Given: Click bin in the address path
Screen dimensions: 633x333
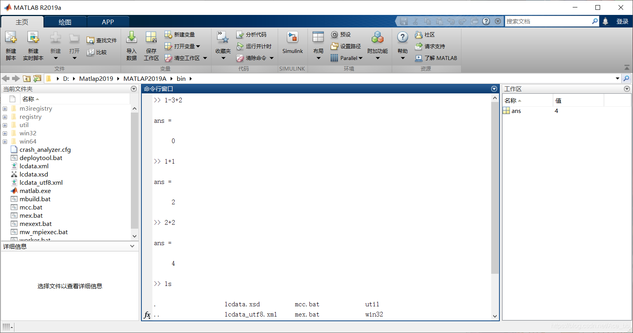Looking at the screenshot, I should [181, 78].
